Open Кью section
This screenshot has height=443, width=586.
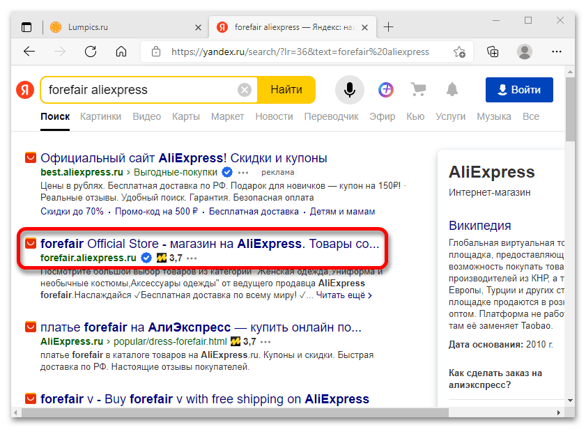point(415,116)
